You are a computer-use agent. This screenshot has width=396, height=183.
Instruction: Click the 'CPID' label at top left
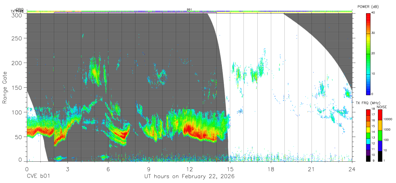coord(20,9)
